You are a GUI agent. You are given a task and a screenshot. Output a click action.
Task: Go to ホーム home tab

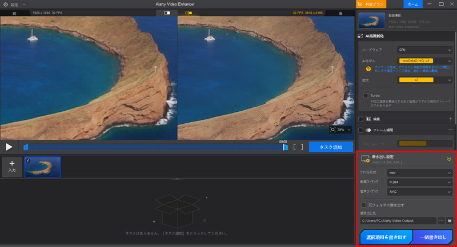[412, 4]
